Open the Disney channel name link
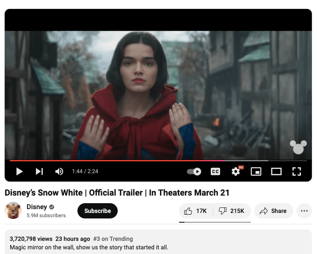This screenshot has width=317, height=254. point(37,207)
